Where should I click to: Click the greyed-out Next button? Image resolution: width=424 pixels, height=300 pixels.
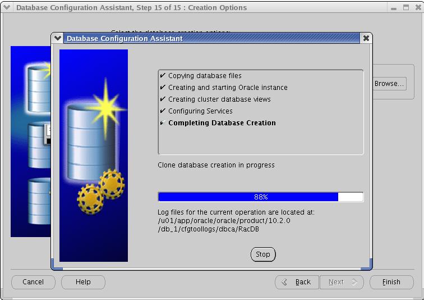pyautogui.click(x=342, y=282)
